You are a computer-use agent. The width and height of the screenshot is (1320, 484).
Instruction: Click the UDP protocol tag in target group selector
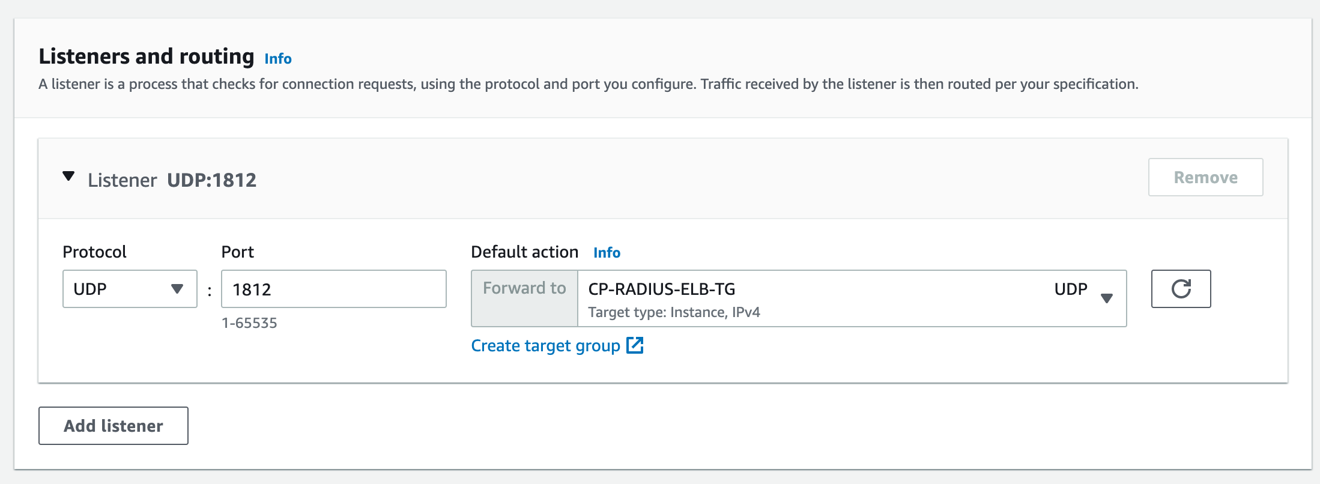pos(1070,289)
